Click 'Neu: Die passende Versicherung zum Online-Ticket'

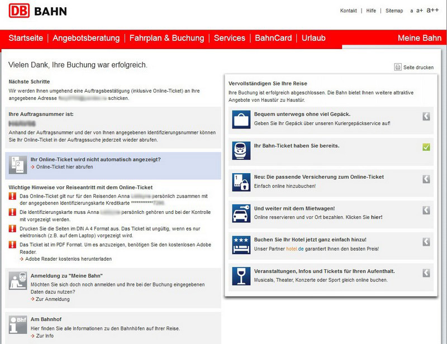[x=319, y=176]
